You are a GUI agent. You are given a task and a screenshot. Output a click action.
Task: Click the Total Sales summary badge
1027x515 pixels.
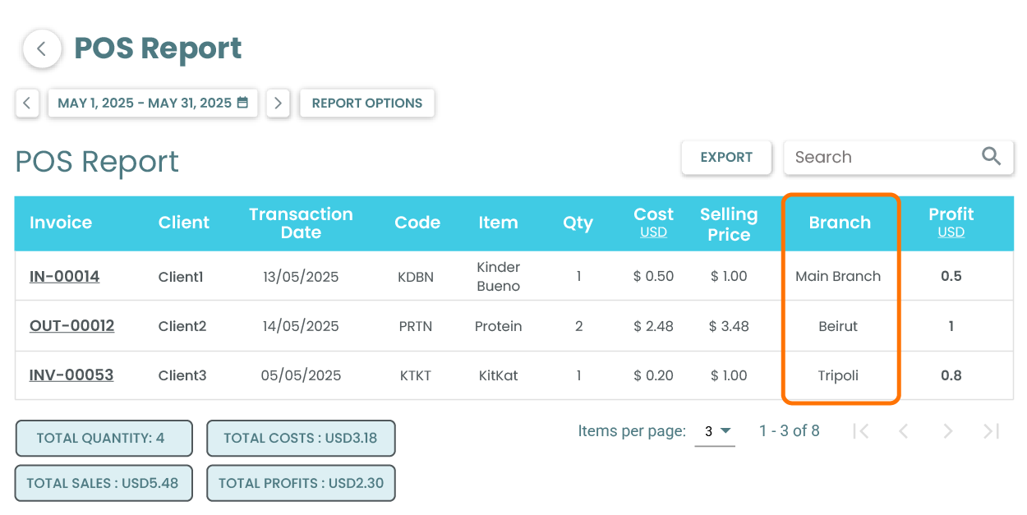click(x=103, y=483)
